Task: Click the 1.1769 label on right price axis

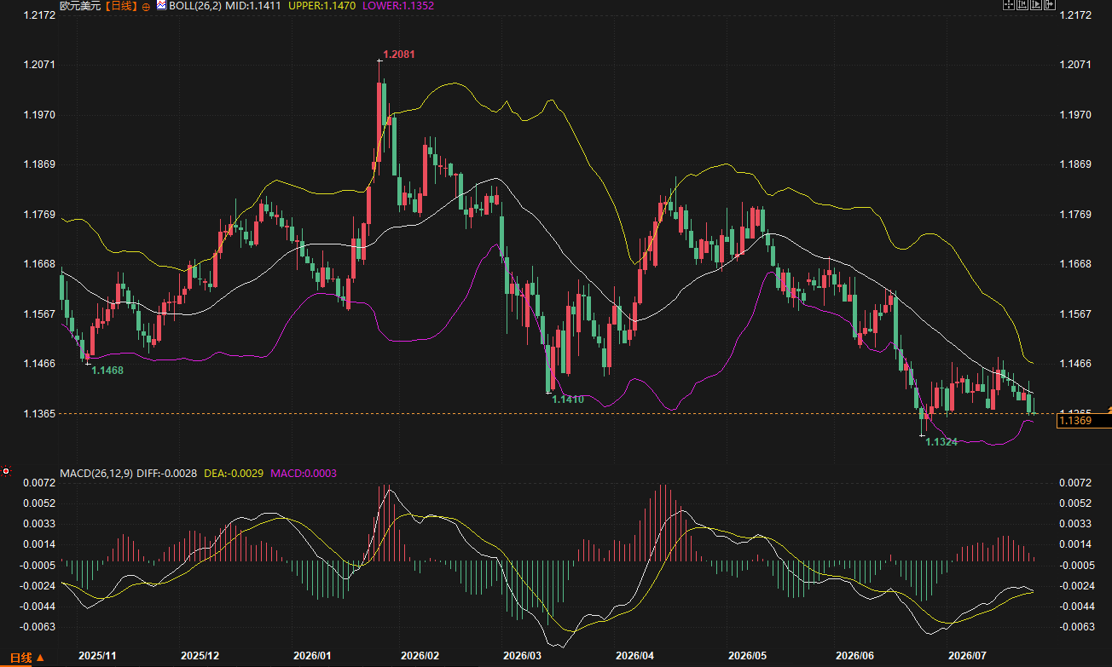Action: point(1074,215)
